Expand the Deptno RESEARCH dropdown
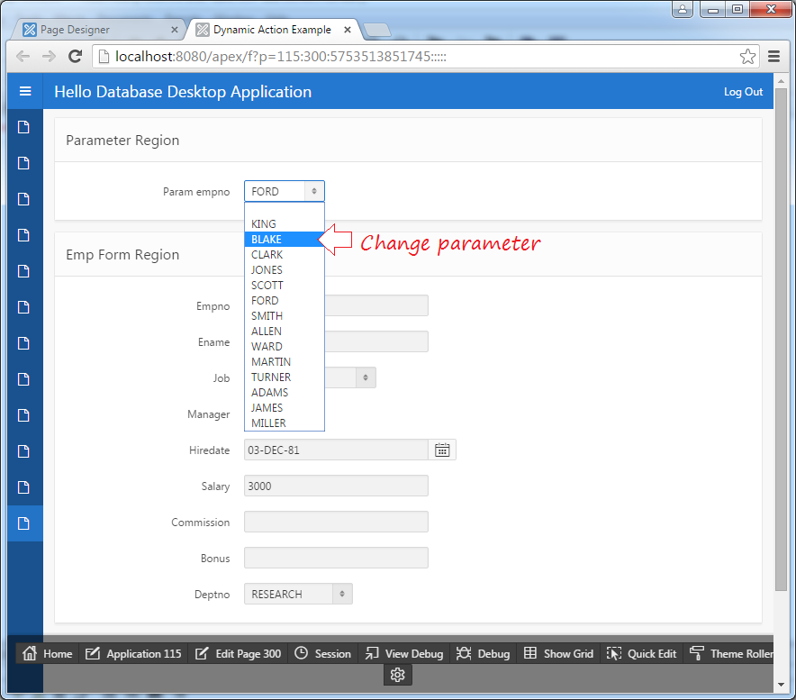 pos(298,595)
